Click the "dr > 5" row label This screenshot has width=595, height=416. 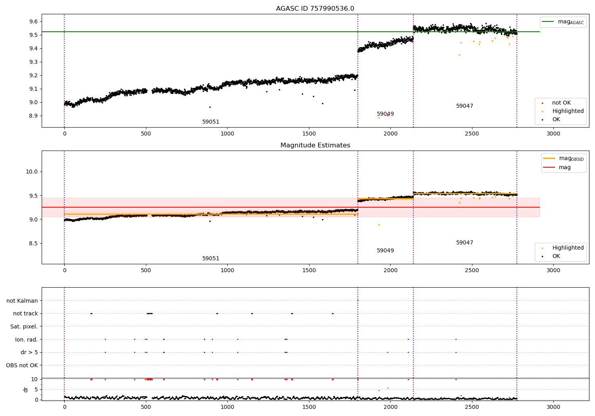[29, 352]
